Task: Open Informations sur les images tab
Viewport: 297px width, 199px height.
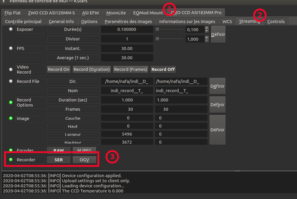Action: [187, 21]
